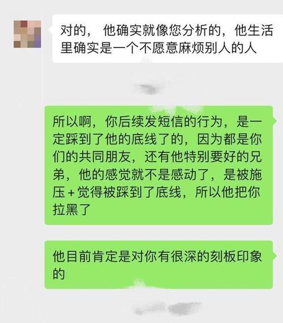Image resolution: width=283 pixels, height=323 pixels.
Task: Click the words "拉黑了" in green bubble
Action: pyautogui.click(x=72, y=209)
